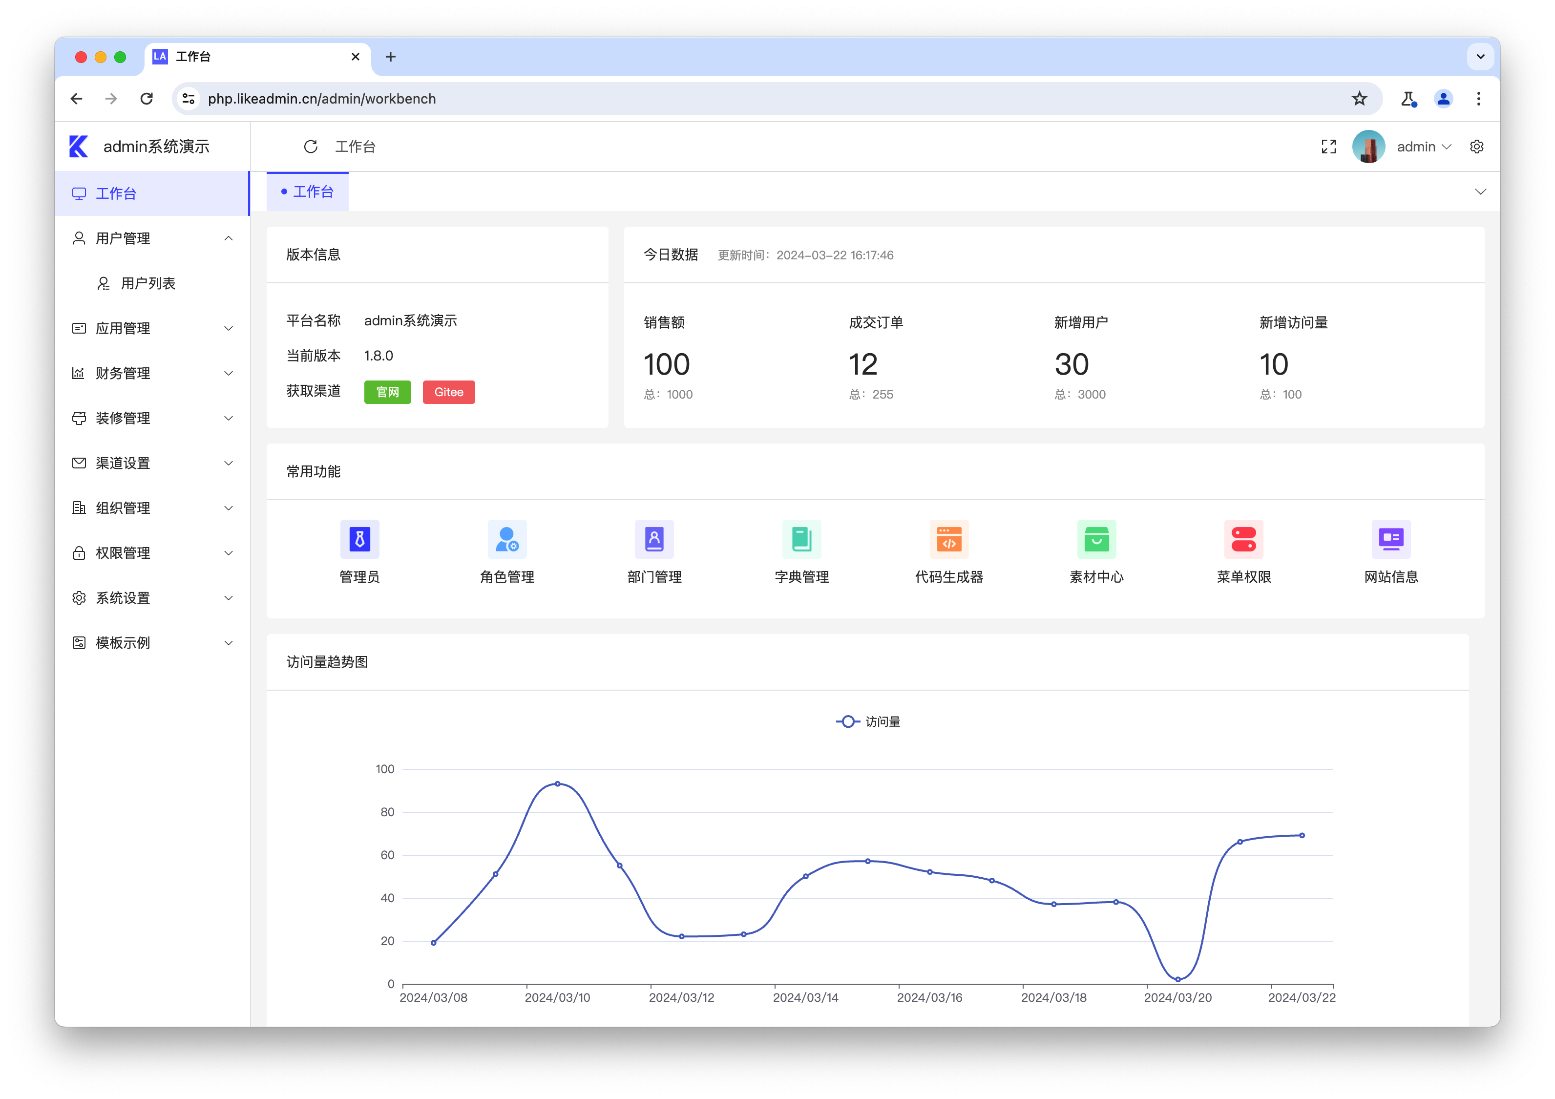
Task: Open the 网站信息 shortcut icon
Action: [x=1390, y=540]
